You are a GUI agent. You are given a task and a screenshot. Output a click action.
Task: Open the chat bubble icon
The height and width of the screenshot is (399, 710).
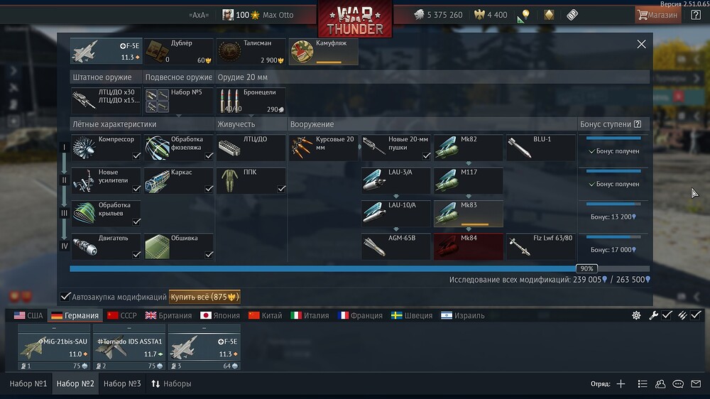pos(678,384)
